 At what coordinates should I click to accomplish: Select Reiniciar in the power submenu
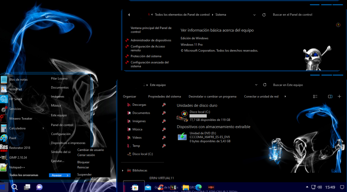click(83, 167)
